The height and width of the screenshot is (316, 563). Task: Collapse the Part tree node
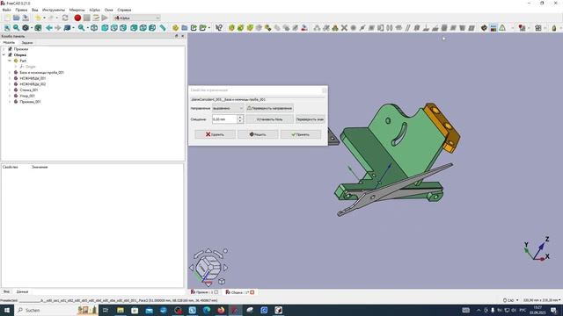[x=10, y=61]
